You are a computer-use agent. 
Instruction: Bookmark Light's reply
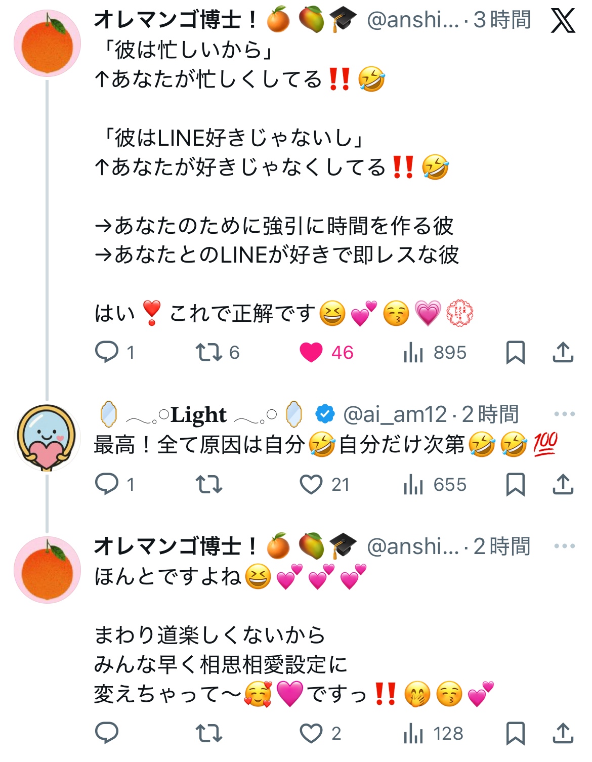[515, 484]
